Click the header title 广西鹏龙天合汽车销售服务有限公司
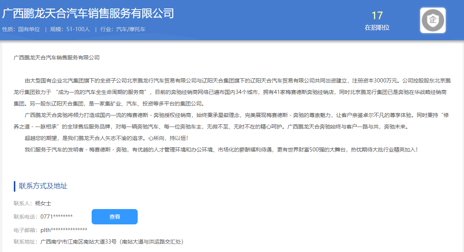This screenshot has height=252, width=464. (88, 13)
